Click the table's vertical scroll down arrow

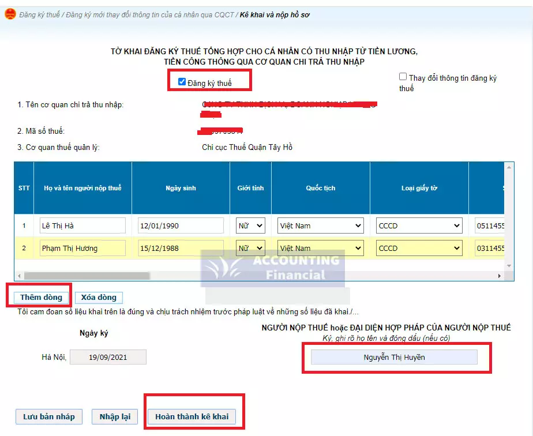click(x=509, y=266)
